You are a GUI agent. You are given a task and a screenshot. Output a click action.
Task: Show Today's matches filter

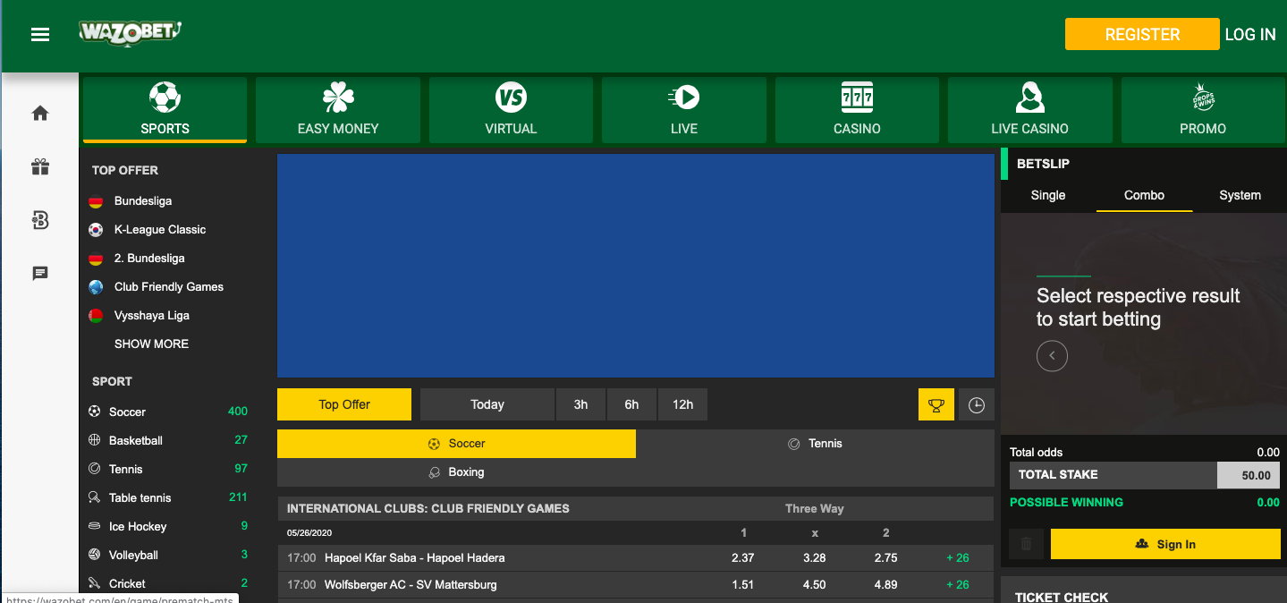(487, 403)
